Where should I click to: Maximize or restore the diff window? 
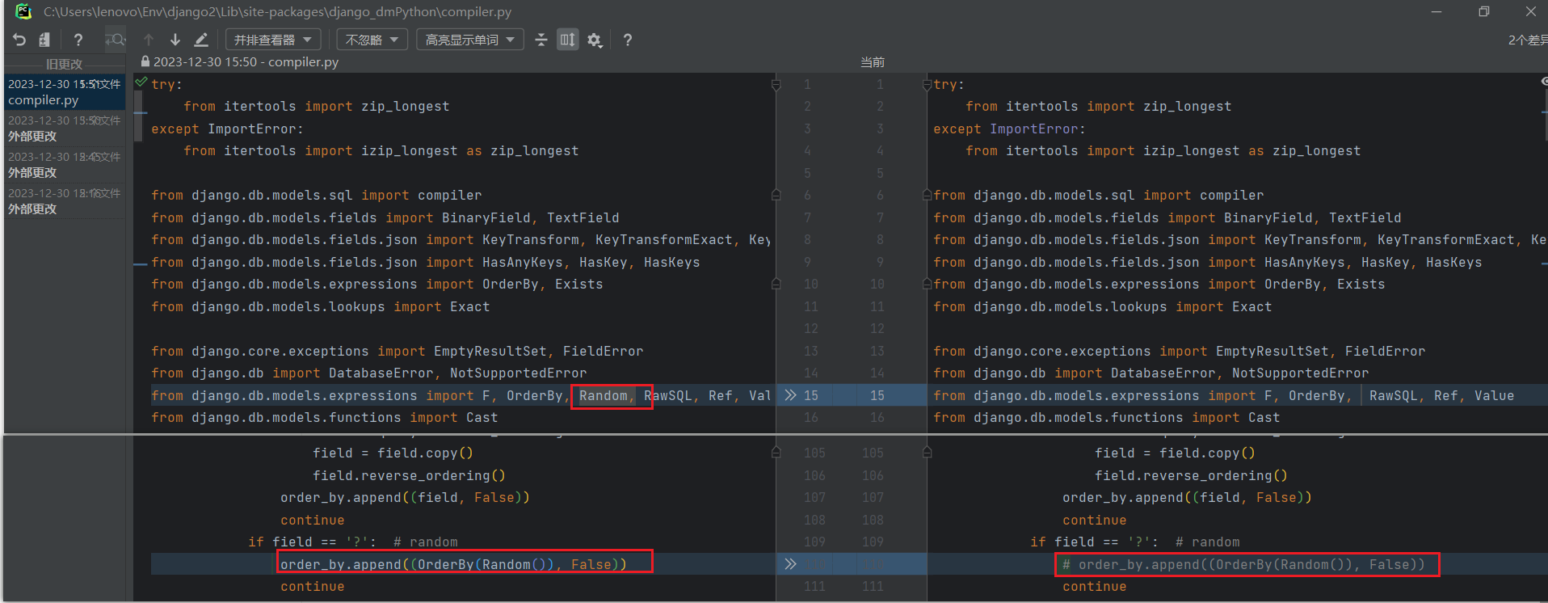[1483, 11]
